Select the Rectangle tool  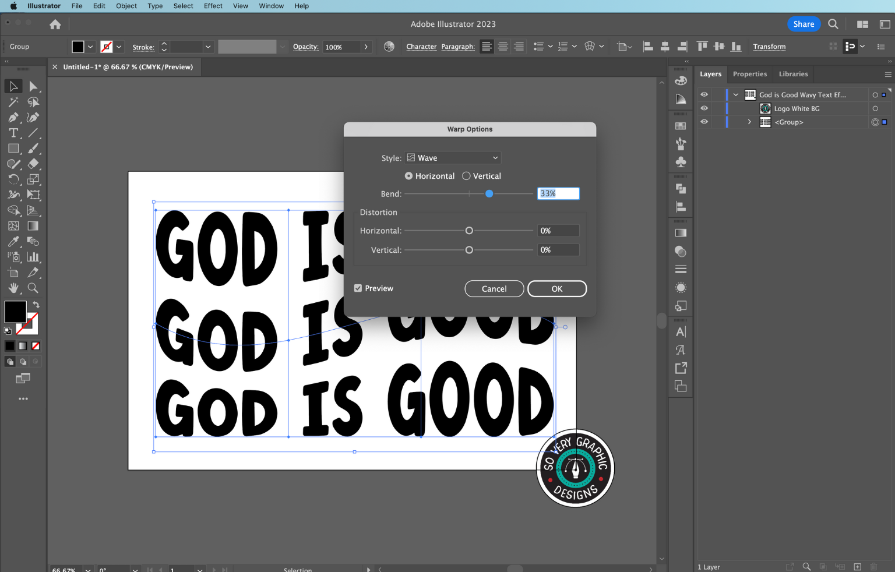(x=13, y=149)
